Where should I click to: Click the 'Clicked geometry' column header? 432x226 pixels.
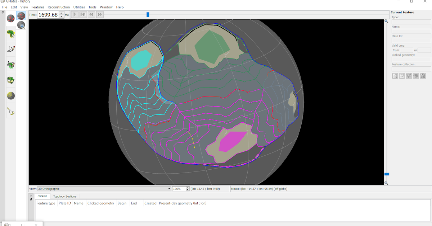(x=101, y=203)
